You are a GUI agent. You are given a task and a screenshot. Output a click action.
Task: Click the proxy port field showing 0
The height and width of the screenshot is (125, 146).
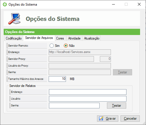click(105, 59)
